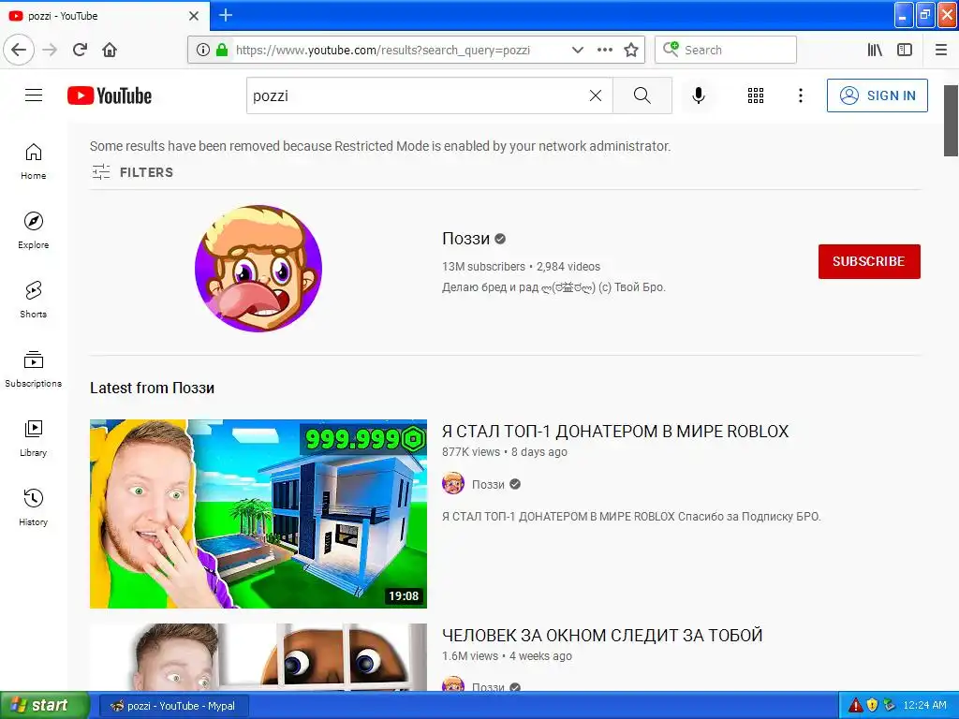This screenshot has height=719, width=959.
Task: Open the browser Library icon
Action: tap(875, 50)
